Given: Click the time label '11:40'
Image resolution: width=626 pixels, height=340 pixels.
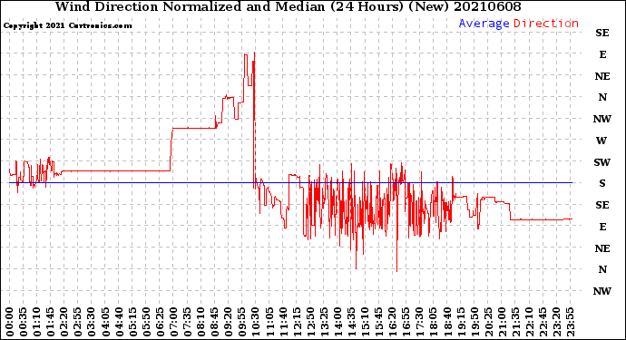Looking at the screenshot, I should click(x=283, y=322).
